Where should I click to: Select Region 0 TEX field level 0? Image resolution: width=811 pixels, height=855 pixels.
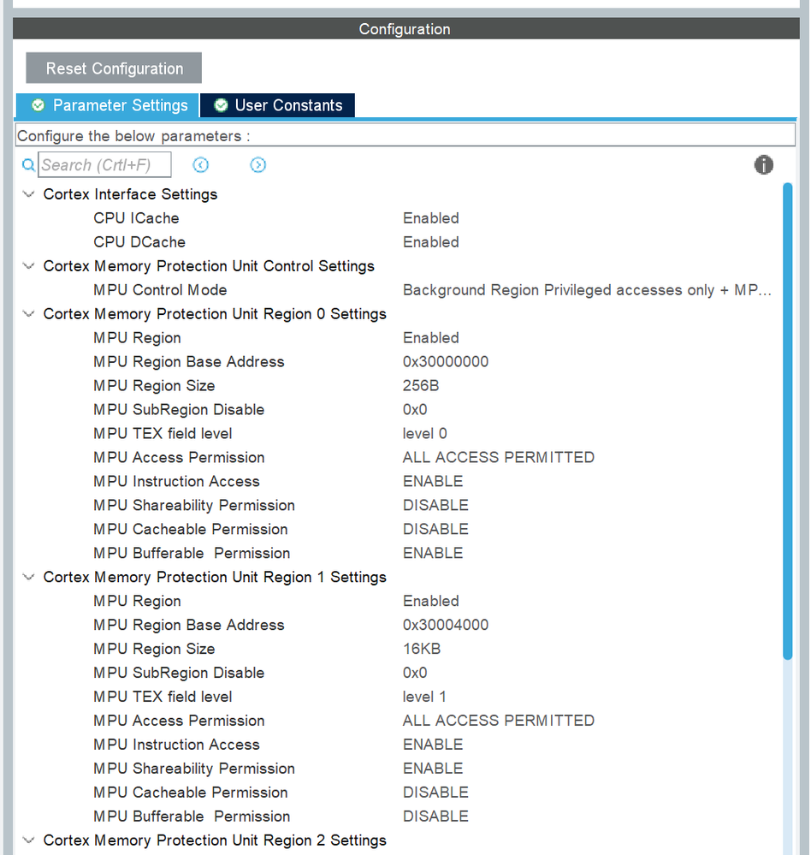(425, 434)
